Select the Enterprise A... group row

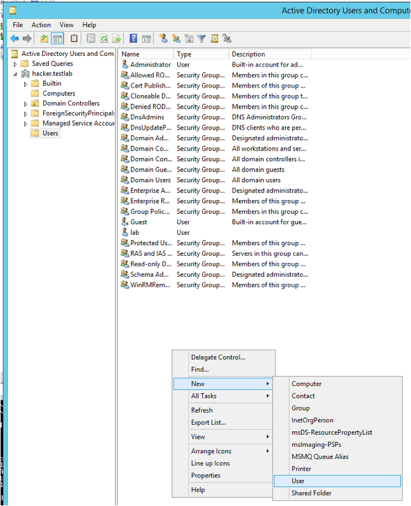(x=215, y=190)
